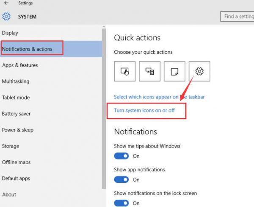Toggle the Show app notifications switch

(121, 179)
